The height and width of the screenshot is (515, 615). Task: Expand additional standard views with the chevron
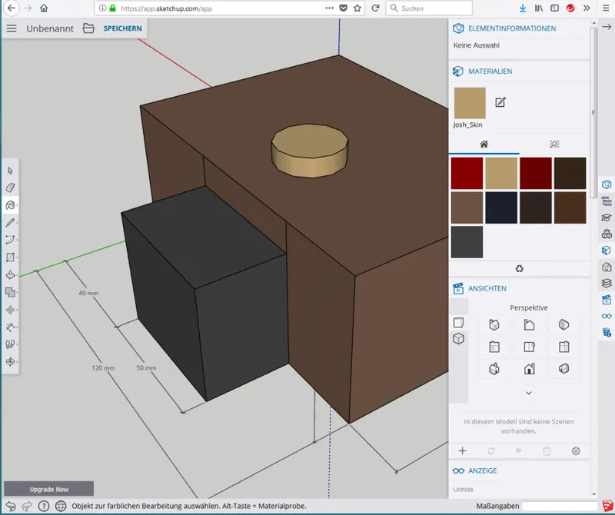click(x=528, y=392)
